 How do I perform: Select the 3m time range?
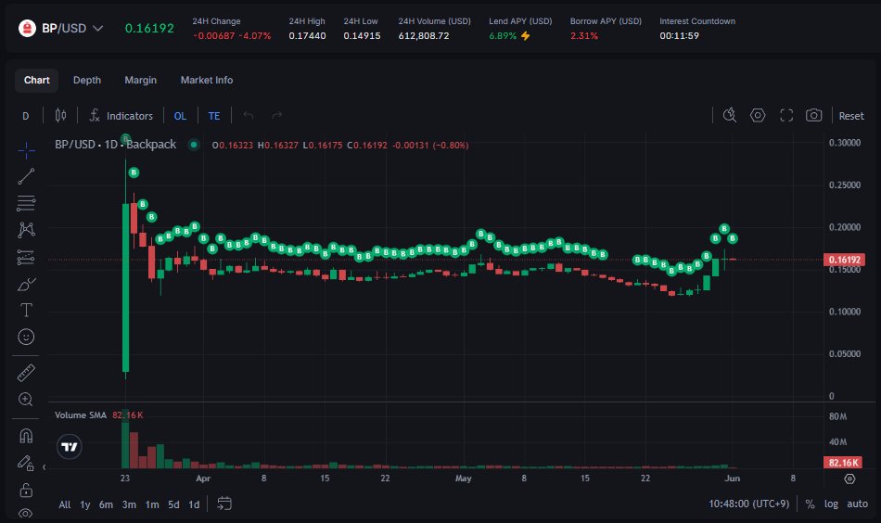pyautogui.click(x=129, y=504)
